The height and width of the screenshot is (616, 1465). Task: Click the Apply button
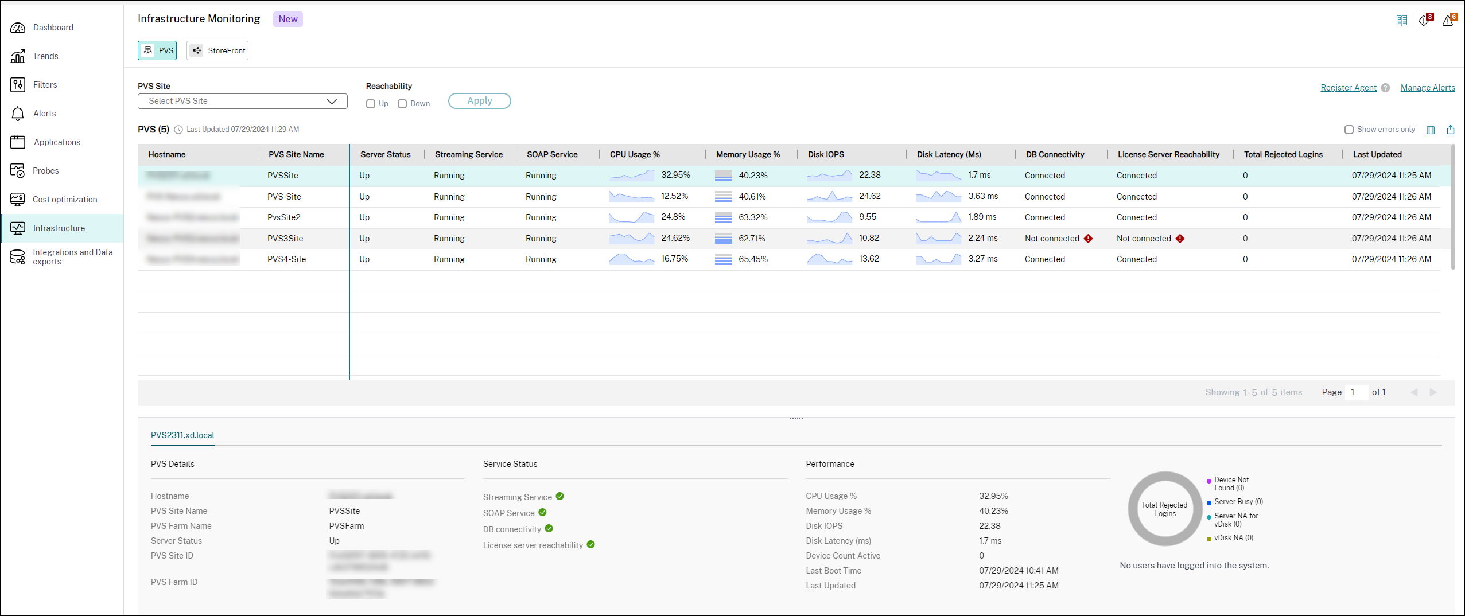[479, 100]
